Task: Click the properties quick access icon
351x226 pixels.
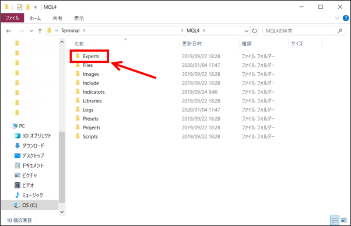Action: 20,7
